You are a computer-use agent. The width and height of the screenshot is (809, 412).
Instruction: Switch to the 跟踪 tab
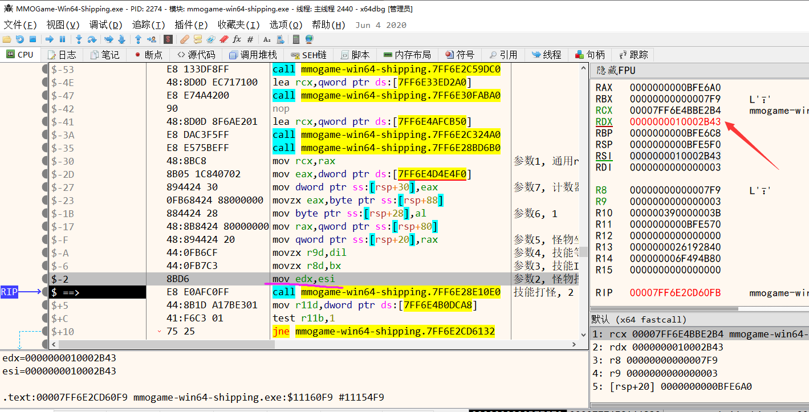point(633,55)
